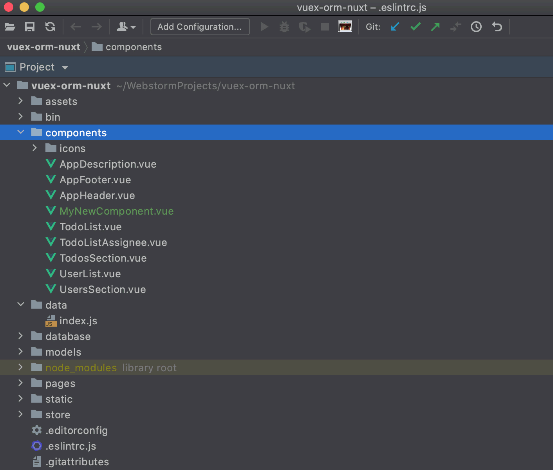Viewport: 553px width, 470px height.
Task: Click the Save All floppy disk icon
Action: coord(30,27)
